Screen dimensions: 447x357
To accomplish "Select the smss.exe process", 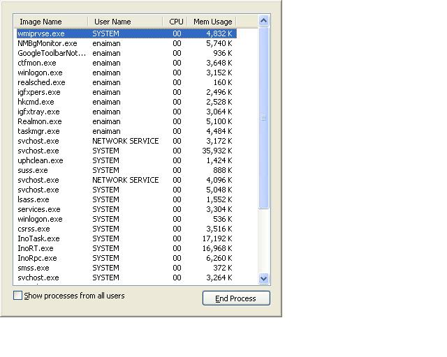I will click(x=34, y=268).
